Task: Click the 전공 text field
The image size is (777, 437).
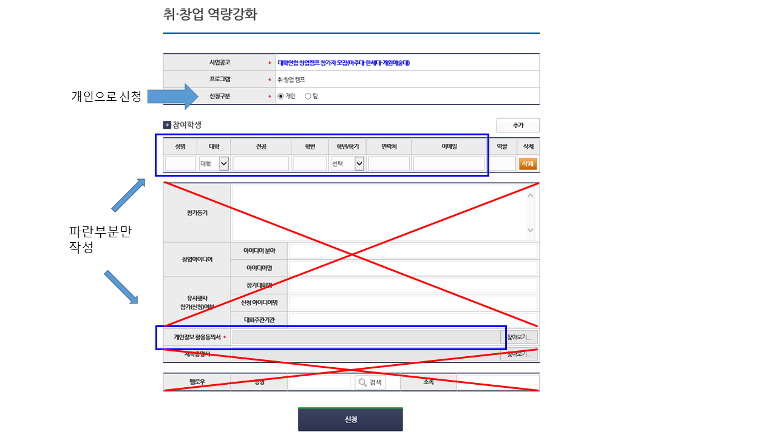Action: [x=260, y=164]
